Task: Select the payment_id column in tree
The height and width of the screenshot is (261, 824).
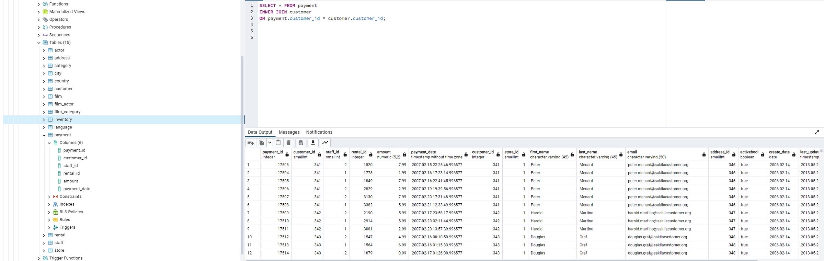Action: click(x=74, y=150)
